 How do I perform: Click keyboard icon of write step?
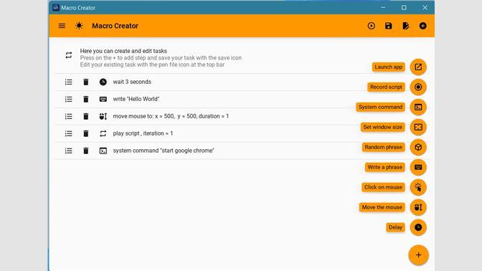click(103, 99)
